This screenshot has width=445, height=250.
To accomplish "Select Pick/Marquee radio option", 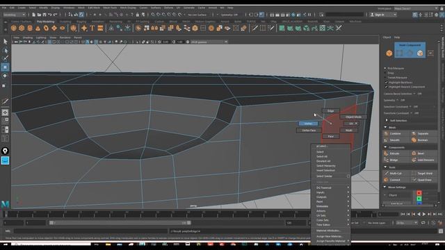I will point(385,68).
